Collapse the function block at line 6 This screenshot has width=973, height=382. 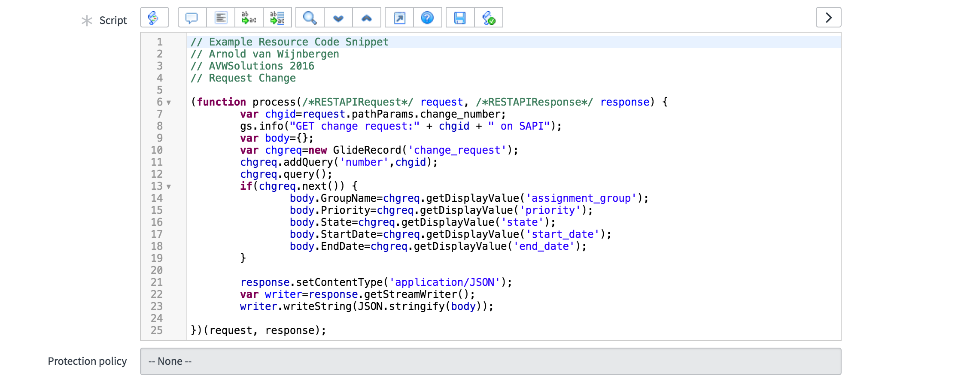[x=169, y=103]
